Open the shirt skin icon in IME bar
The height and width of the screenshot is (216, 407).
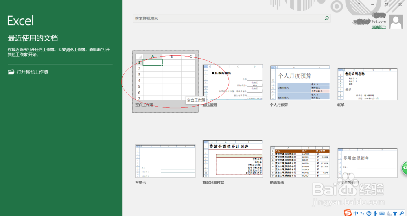tap(395, 213)
